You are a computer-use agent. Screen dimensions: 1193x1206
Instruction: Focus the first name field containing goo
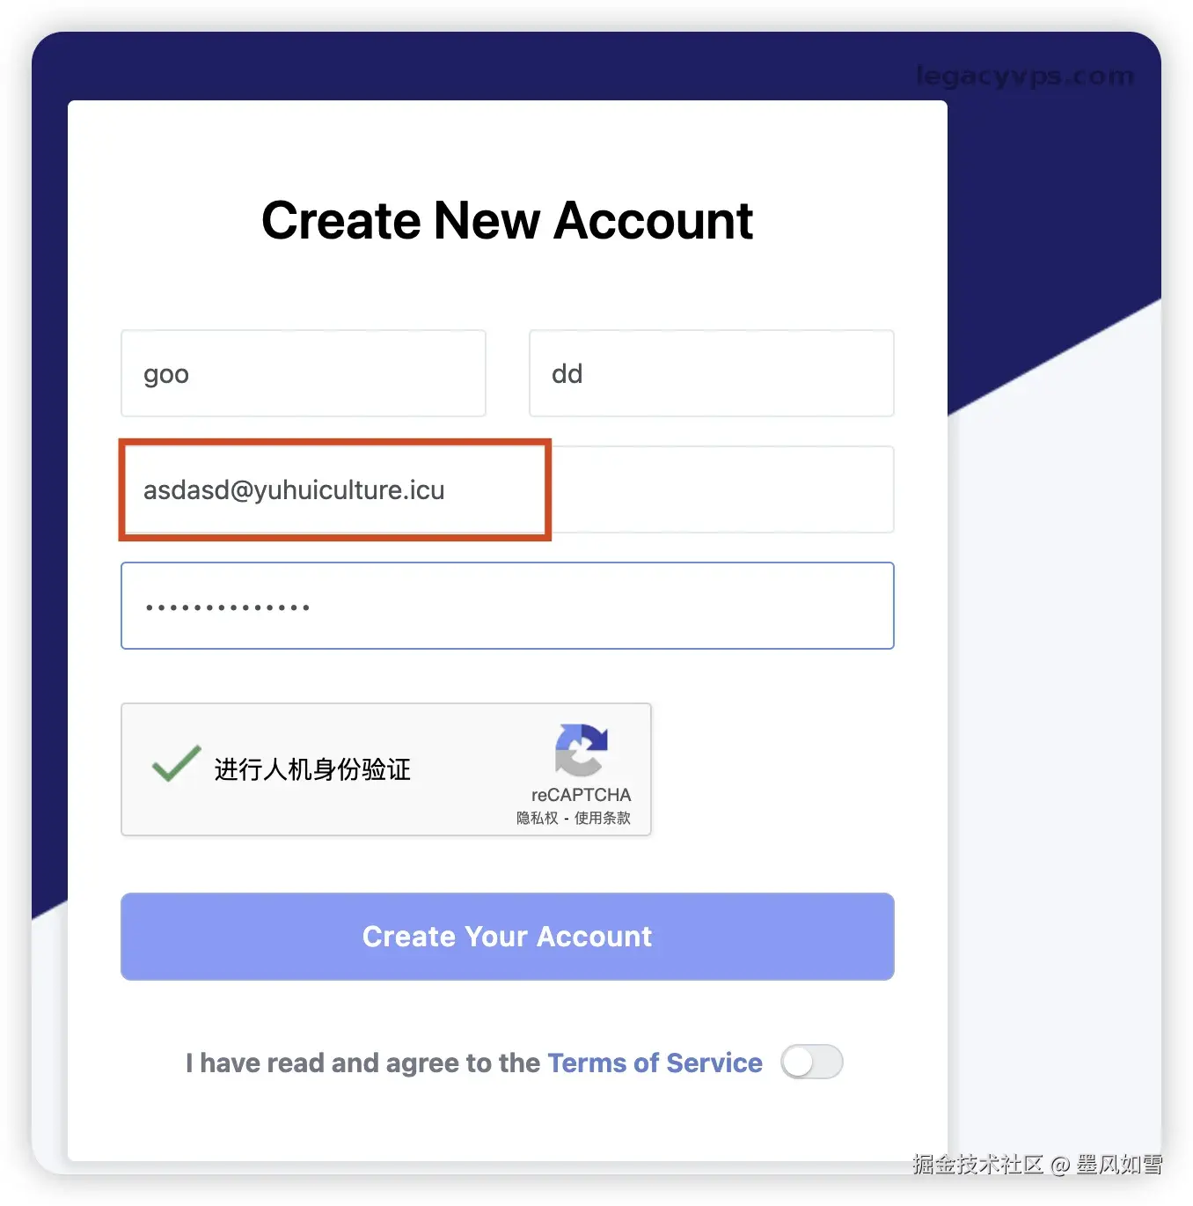click(304, 373)
